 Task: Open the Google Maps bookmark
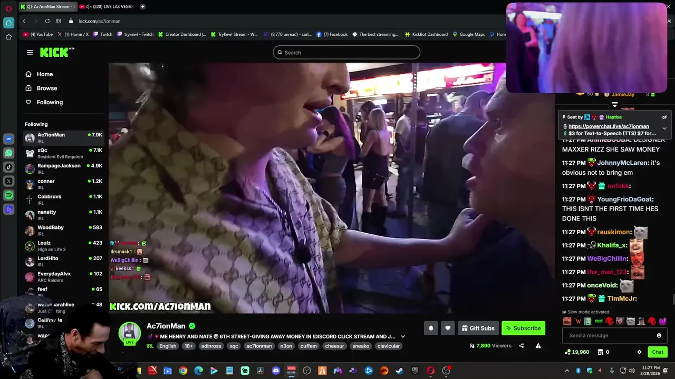click(x=469, y=34)
